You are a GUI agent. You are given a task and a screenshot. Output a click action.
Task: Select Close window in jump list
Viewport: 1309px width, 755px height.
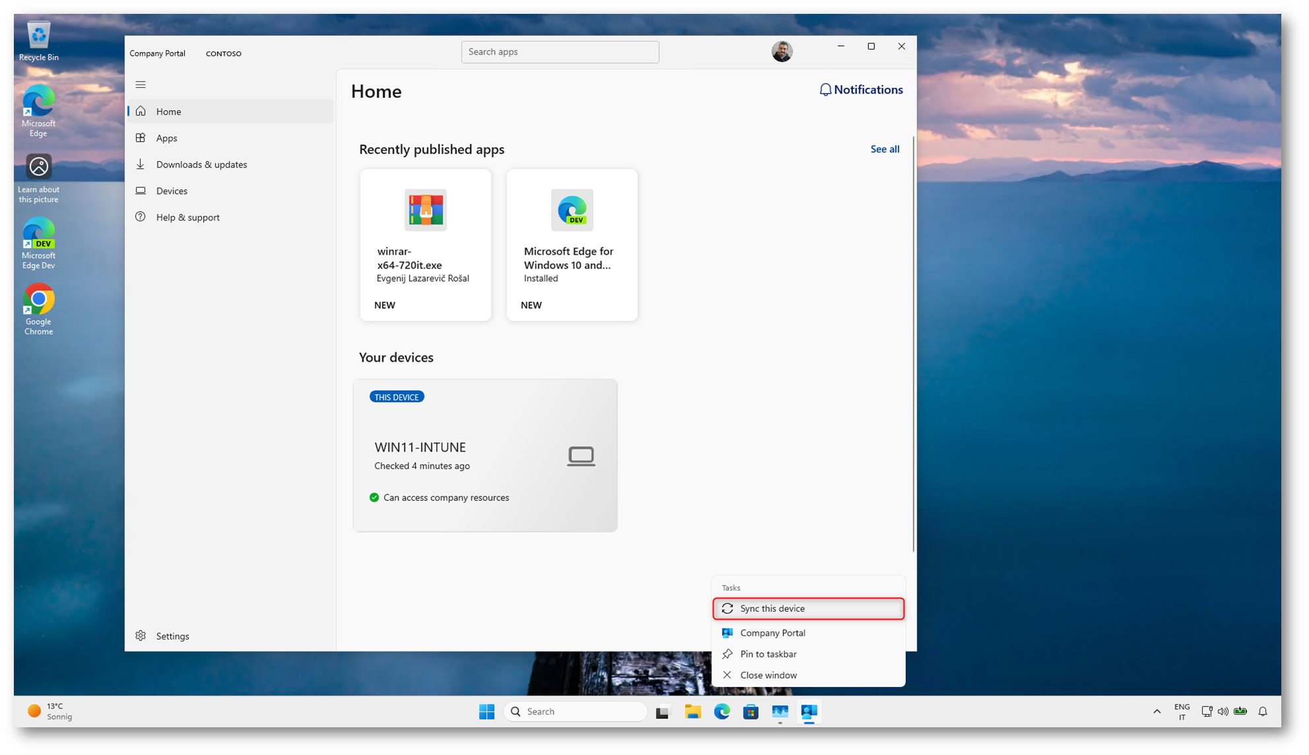click(768, 675)
